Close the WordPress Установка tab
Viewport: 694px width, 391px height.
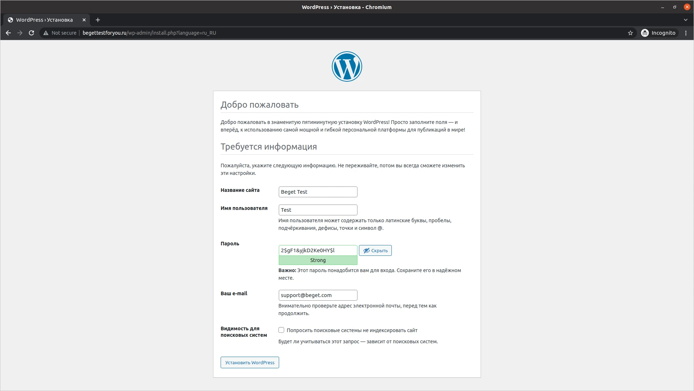pos(84,20)
